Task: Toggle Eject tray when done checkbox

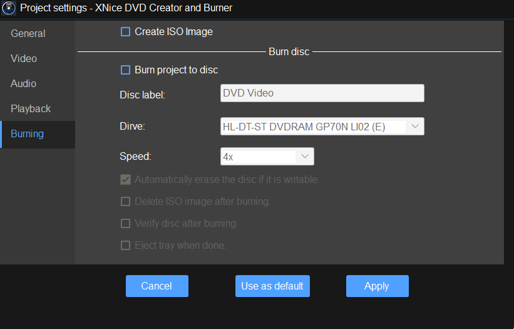Action: point(125,246)
